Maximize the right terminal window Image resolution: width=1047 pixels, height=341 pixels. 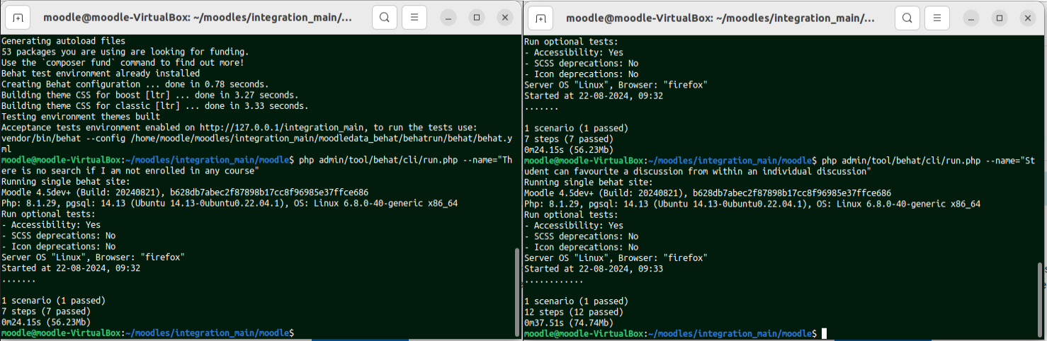[x=999, y=18]
